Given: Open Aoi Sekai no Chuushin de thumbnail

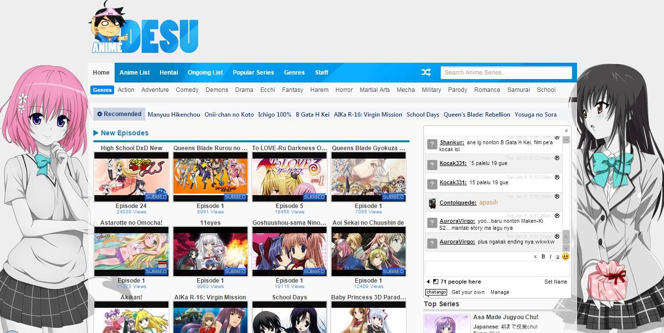Looking at the screenshot, I should pyautogui.click(x=369, y=251).
